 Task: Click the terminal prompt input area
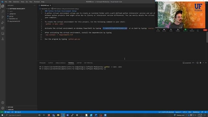(x=105, y=69)
